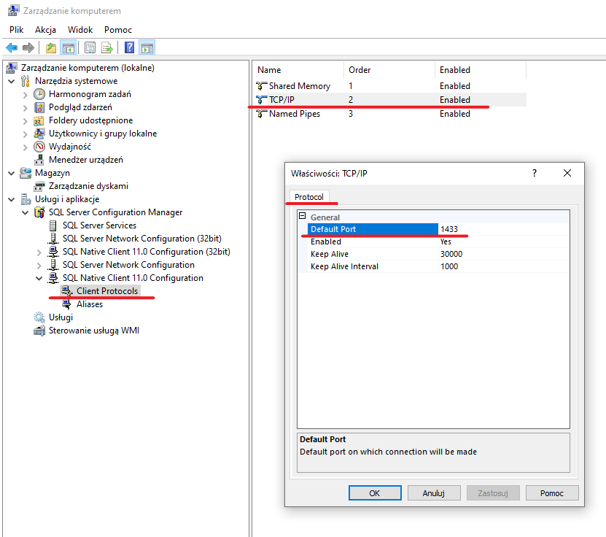Open the Pomoc menu

point(118,30)
